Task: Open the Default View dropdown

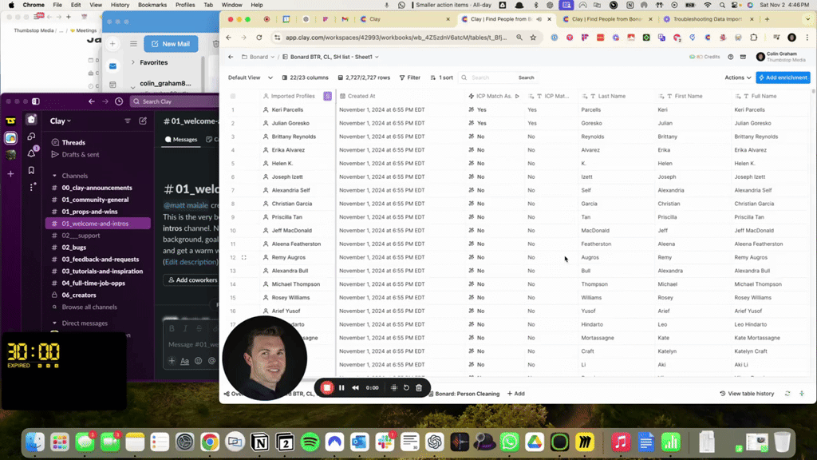Action: click(x=250, y=77)
